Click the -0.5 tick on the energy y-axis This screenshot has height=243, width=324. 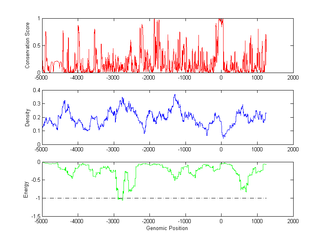click(x=36, y=180)
